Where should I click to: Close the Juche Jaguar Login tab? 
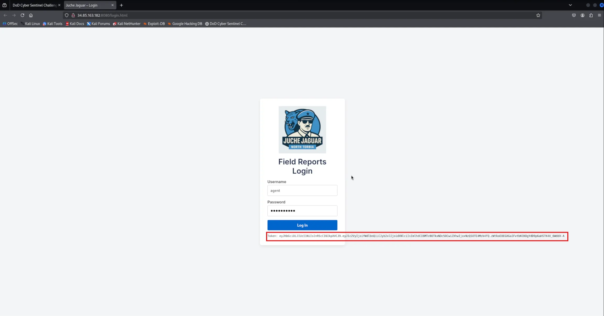(x=112, y=5)
